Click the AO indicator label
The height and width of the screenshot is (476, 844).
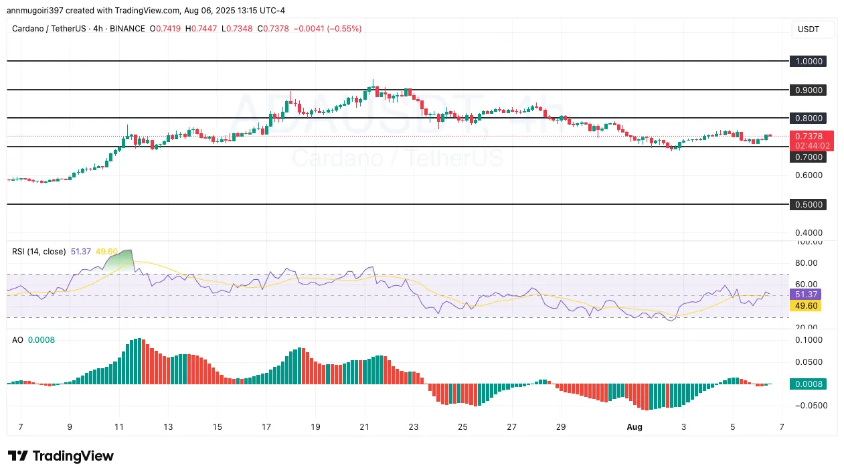[16, 340]
